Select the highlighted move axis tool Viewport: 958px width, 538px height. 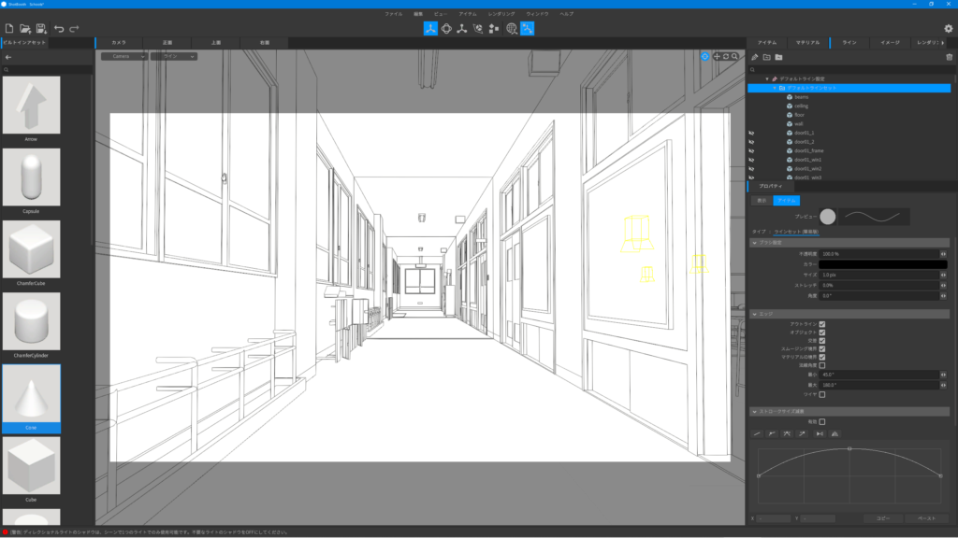[x=430, y=28]
